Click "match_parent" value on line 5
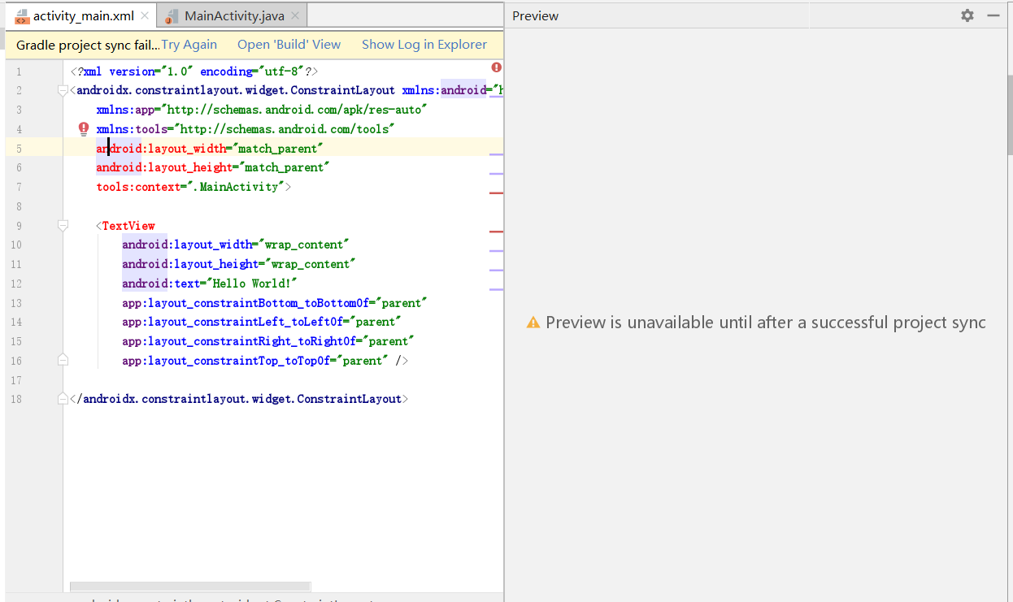Image resolution: width=1013 pixels, height=602 pixels. (278, 149)
